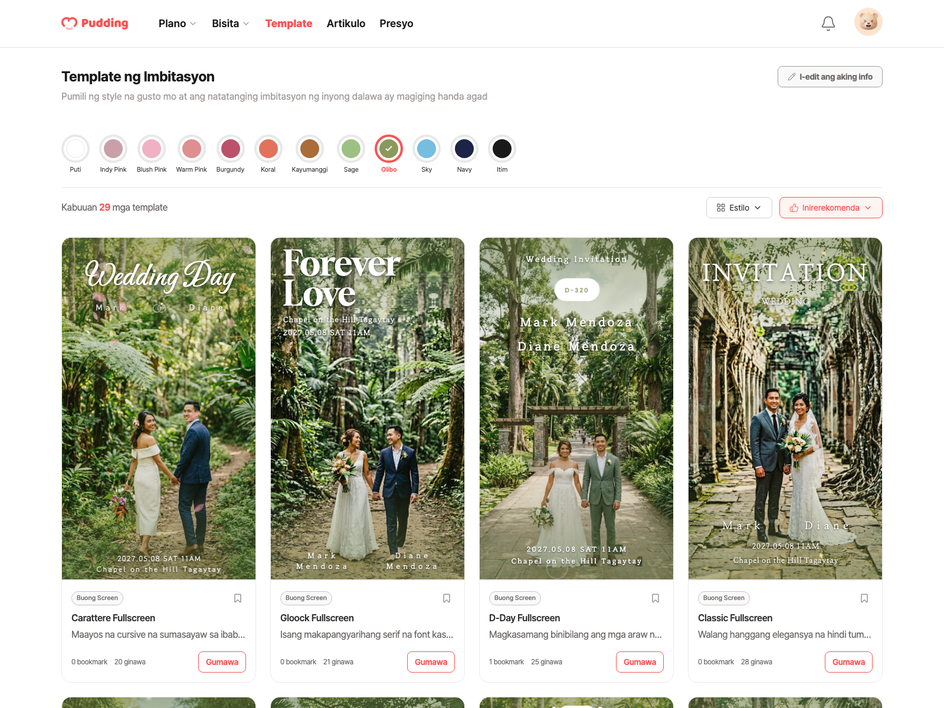Deselect the checked Olibo color swatch
The height and width of the screenshot is (708, 944).
point(389,149)
